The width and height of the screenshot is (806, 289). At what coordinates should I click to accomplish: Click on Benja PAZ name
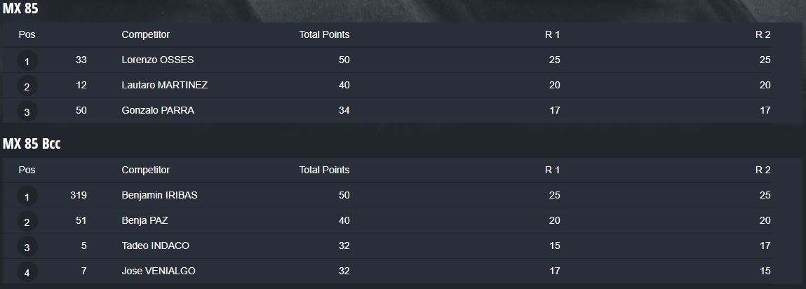pyautogui.click(x=145, y=220)
